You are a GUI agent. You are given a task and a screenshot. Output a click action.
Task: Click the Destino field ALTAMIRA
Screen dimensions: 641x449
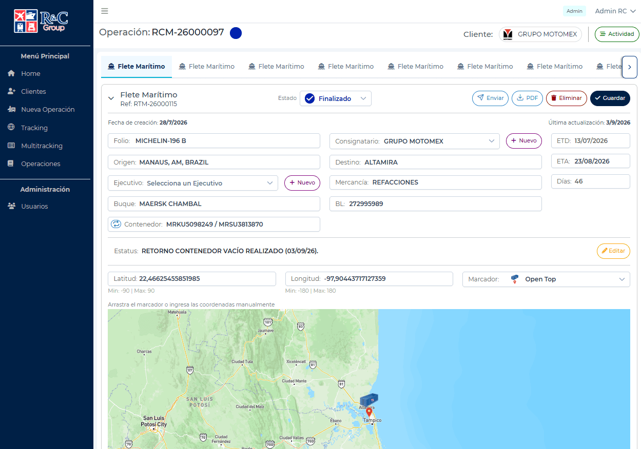click(435, 162)
